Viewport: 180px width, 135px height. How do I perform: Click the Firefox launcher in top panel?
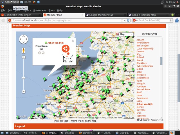click(34, 2)
